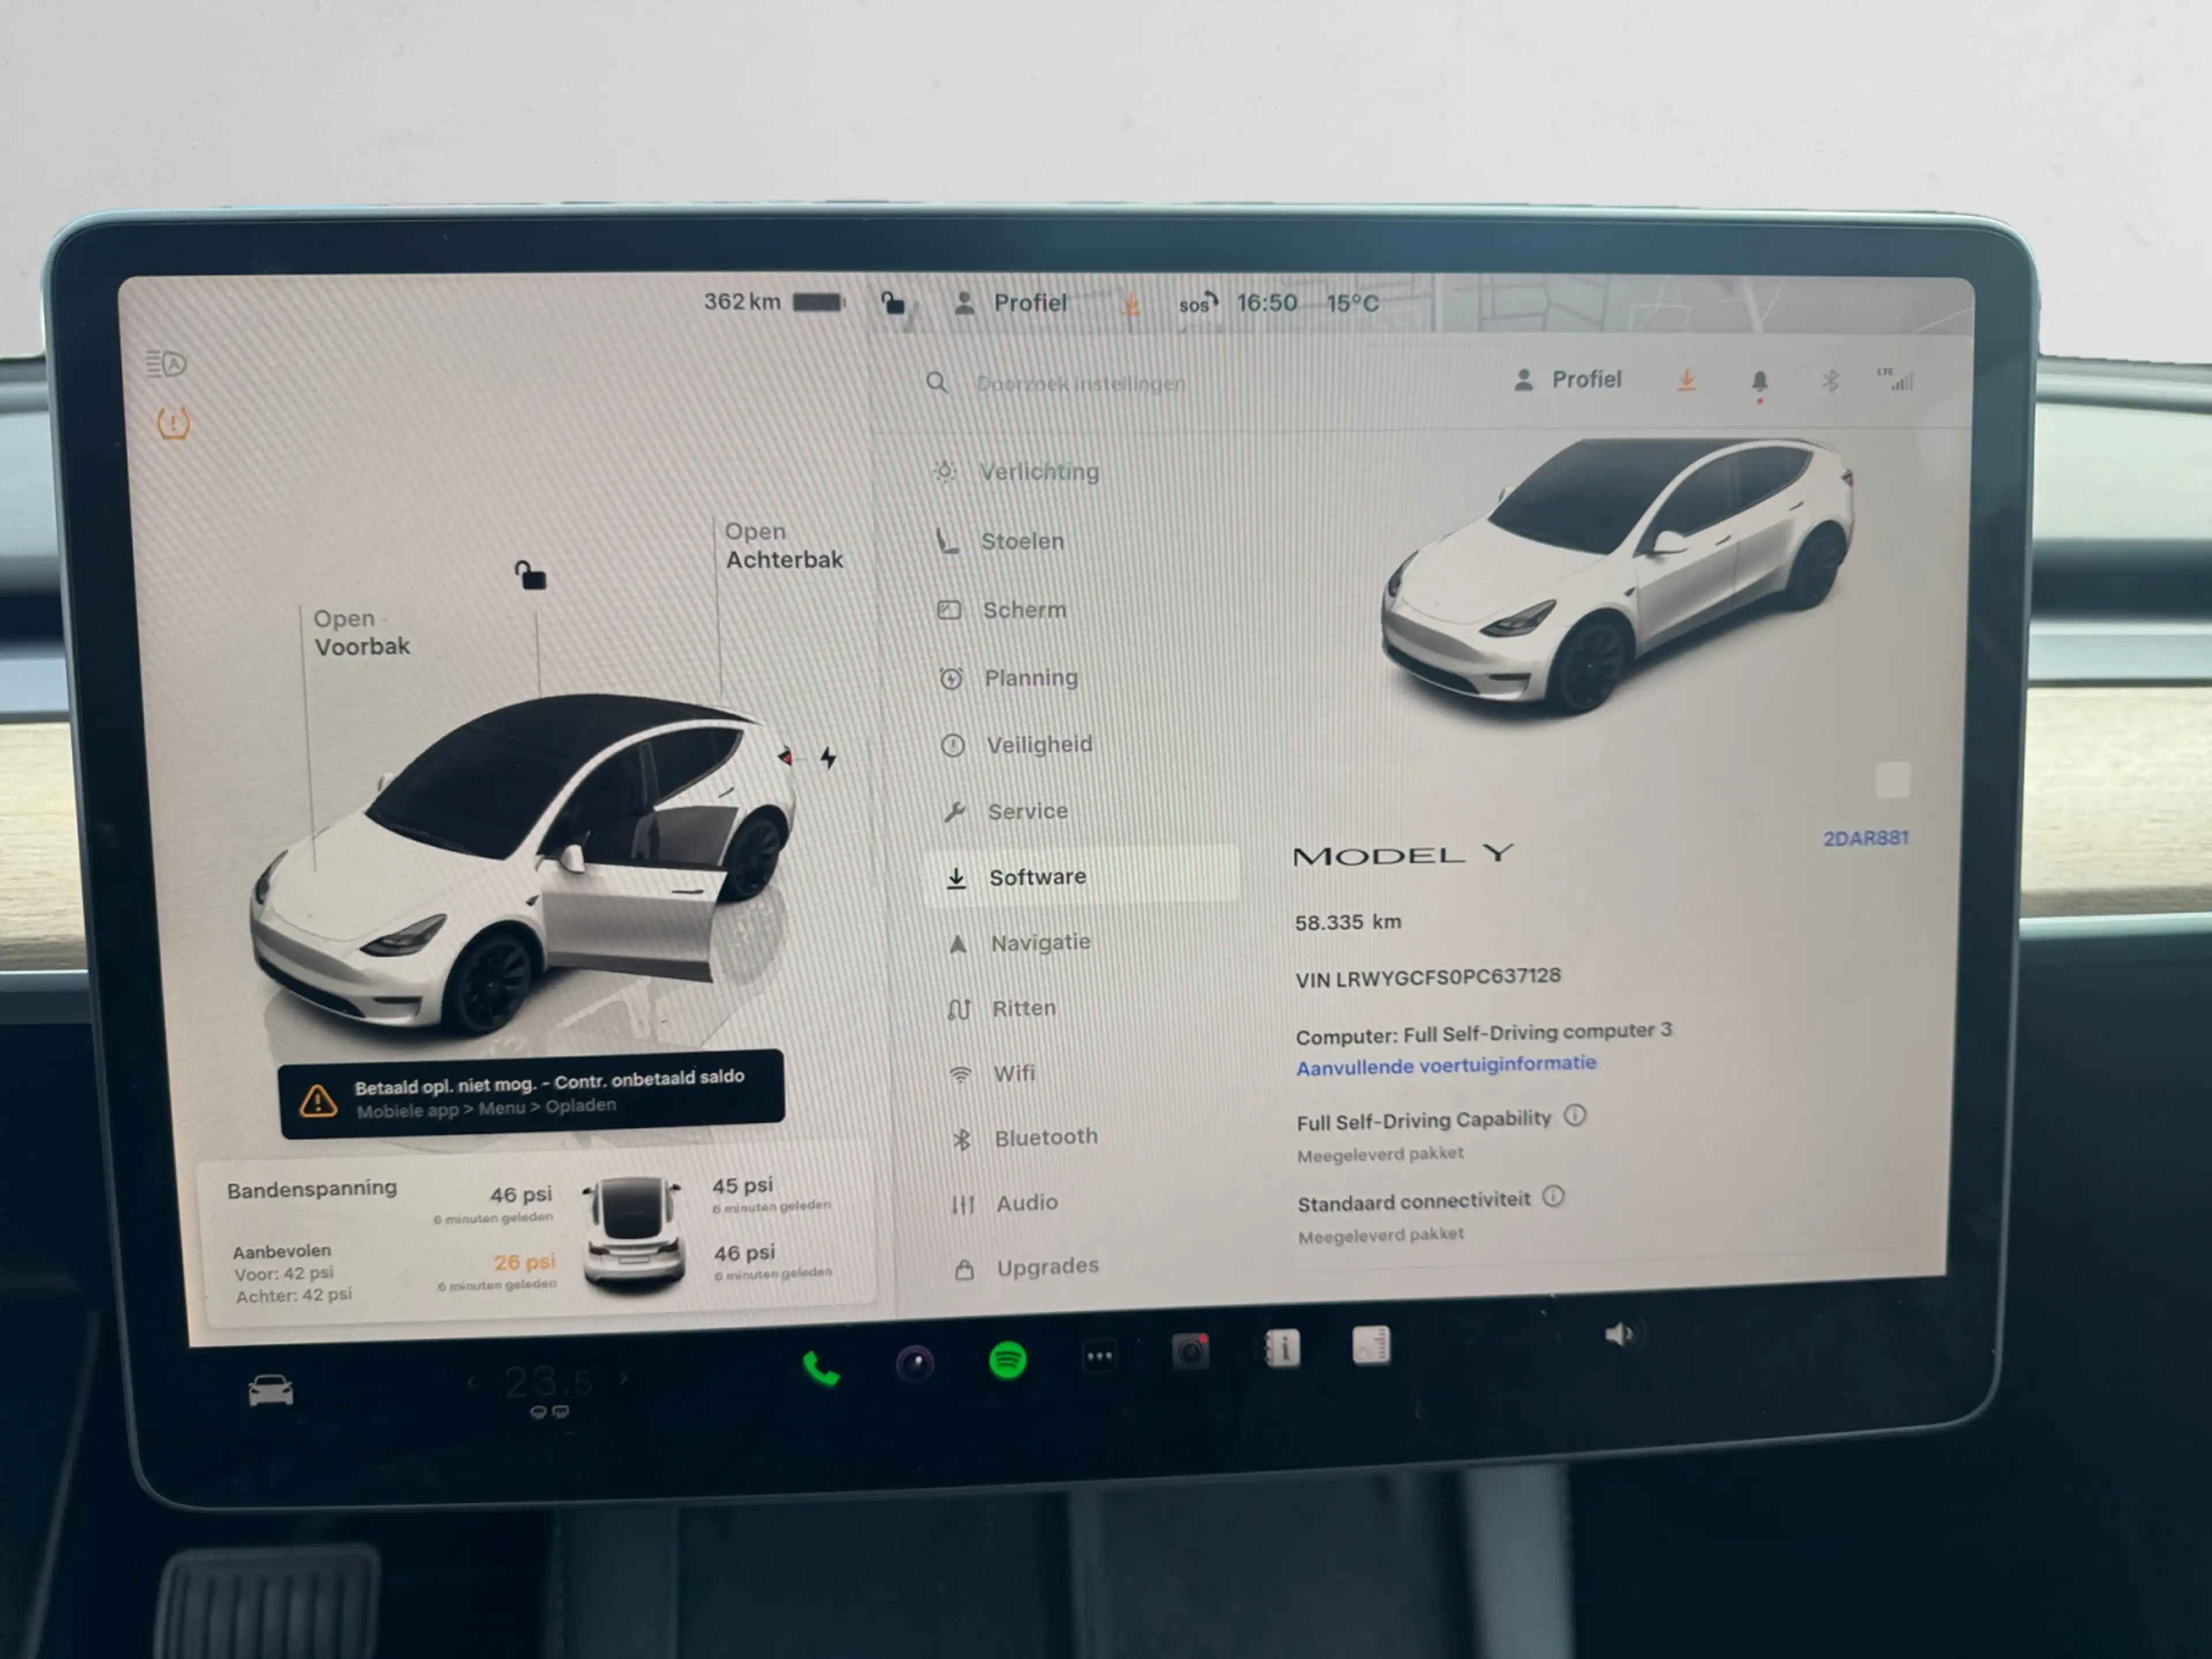Tap the bell notifications icon
The image size is (2212, 1659).
point(1759,382)
